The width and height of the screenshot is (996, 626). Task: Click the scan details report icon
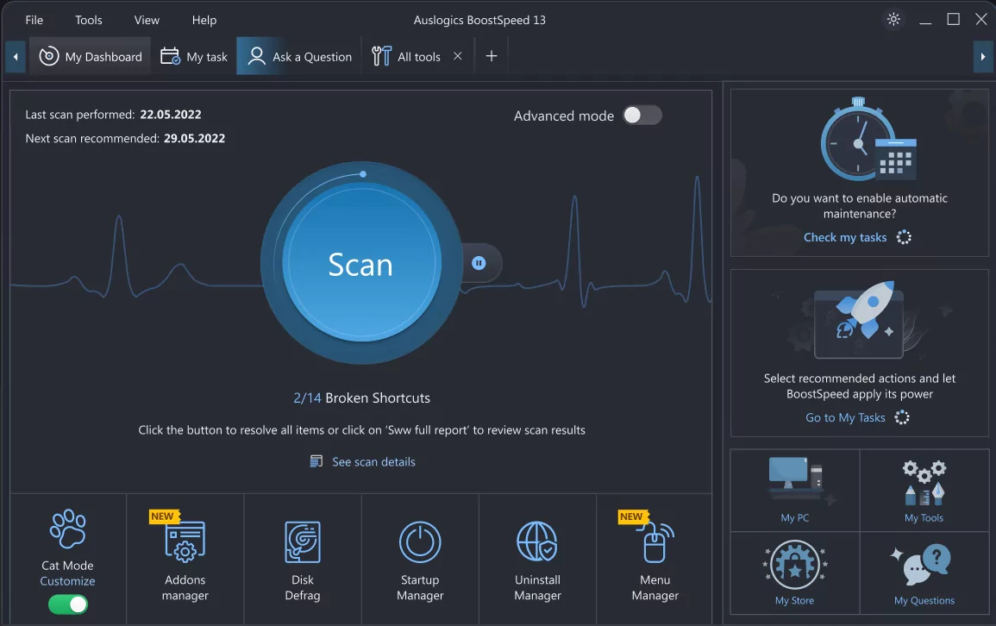point(316,461)
